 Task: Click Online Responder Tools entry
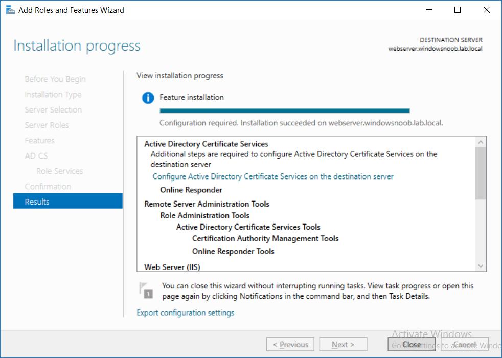click(x=233, y=252)
